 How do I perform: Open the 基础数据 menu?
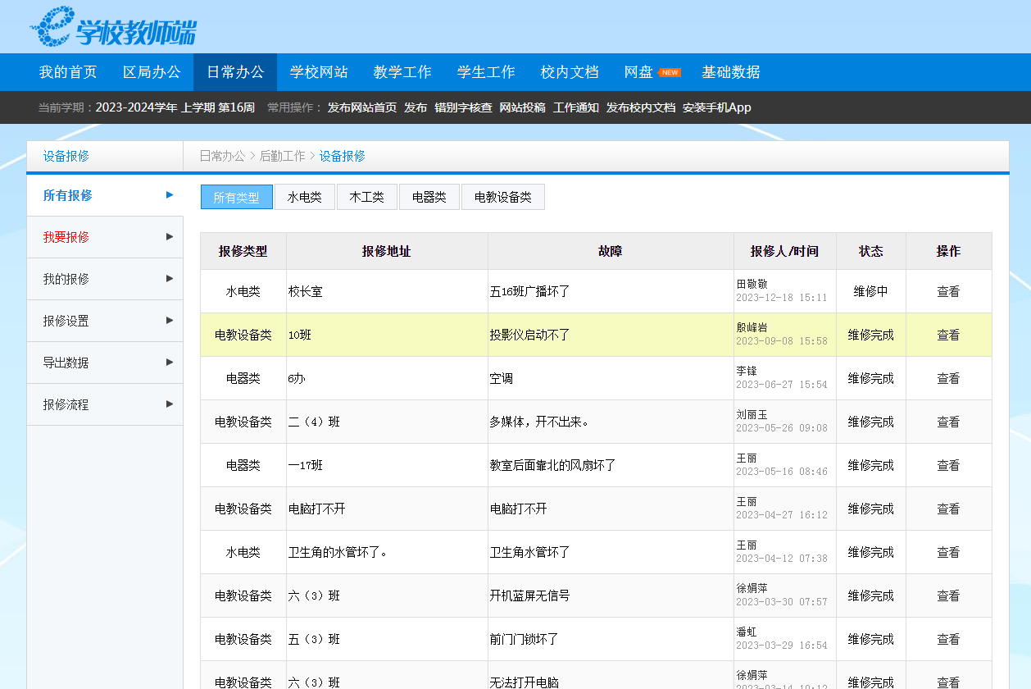coord(731,72)
